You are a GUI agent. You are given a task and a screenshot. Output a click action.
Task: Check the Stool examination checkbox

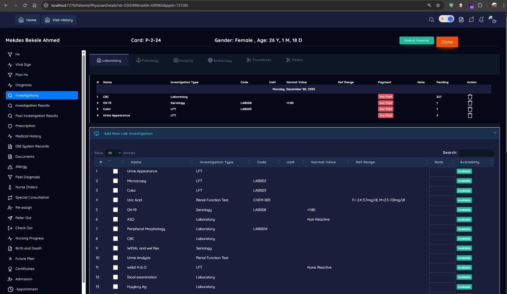coord(115,277)
